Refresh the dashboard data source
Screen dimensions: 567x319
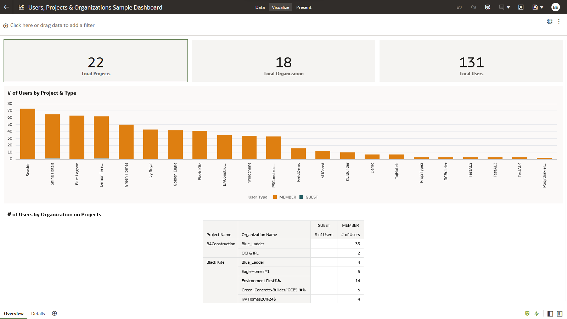coord(488,7)
